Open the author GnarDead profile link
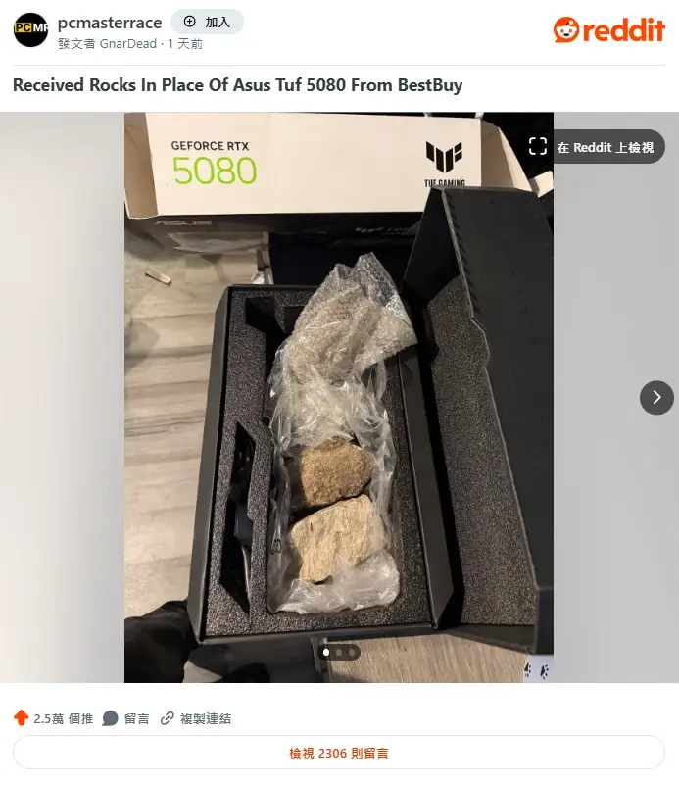The image size is (679, 785). (x=128, y=44)
